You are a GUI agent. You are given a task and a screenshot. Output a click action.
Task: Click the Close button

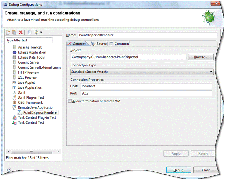206,170
